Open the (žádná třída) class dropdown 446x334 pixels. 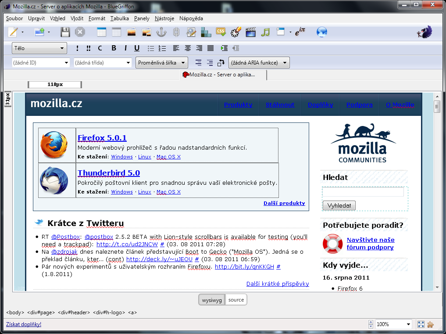(103, 63)
